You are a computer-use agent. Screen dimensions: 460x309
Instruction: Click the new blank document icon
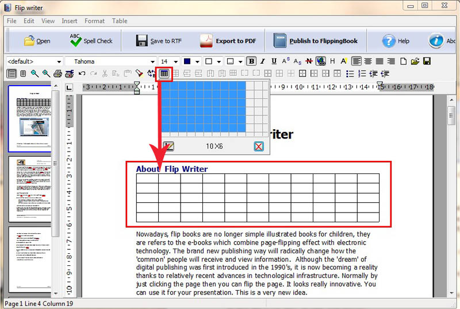pos(404,61)
